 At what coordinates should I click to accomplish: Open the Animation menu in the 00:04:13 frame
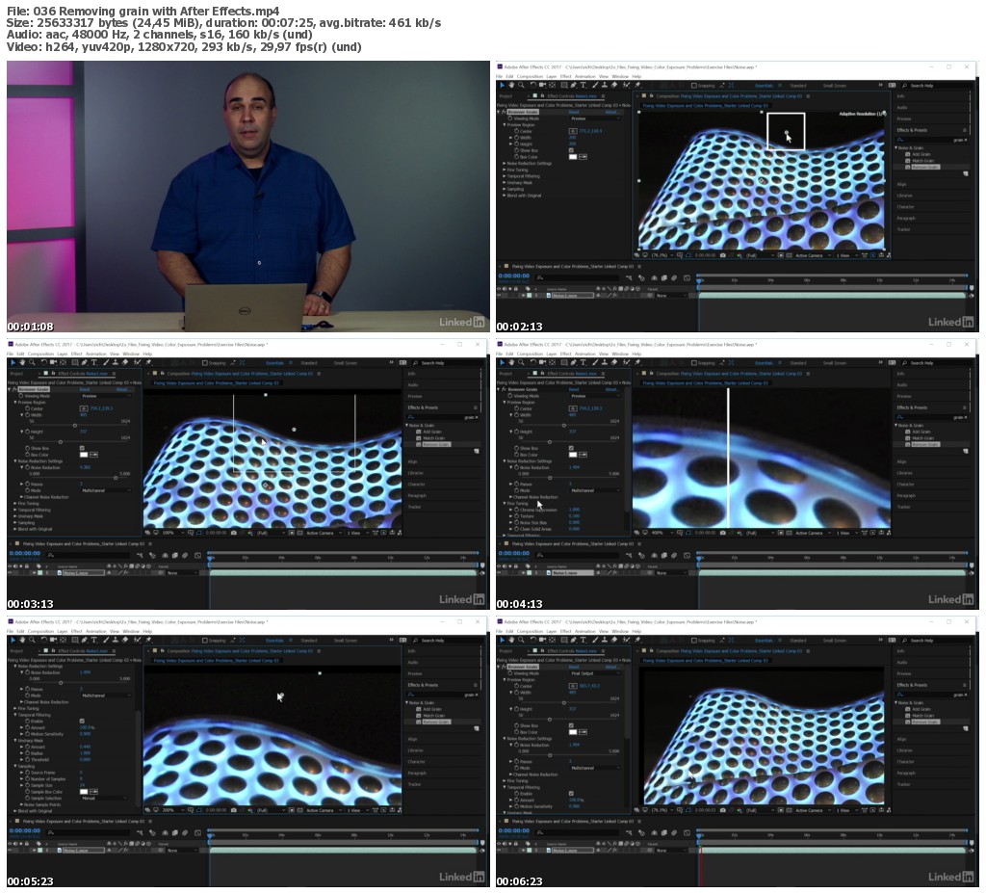(584, 354)
